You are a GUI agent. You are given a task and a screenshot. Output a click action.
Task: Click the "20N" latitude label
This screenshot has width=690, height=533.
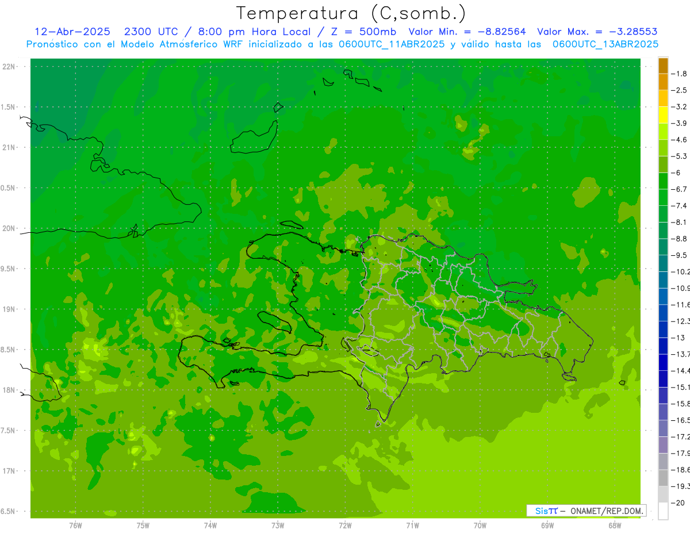coord(9,228)
